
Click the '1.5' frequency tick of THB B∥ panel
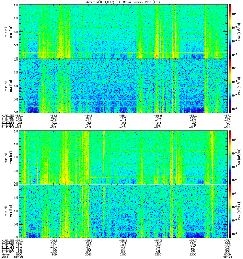[x=16, y=73]
